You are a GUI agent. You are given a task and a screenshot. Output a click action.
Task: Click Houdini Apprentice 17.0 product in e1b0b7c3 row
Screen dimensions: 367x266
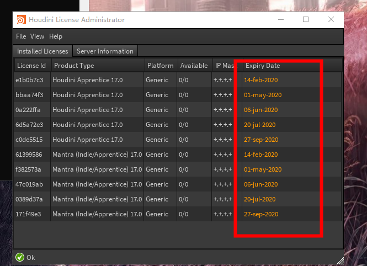click(x=88, y=80)
